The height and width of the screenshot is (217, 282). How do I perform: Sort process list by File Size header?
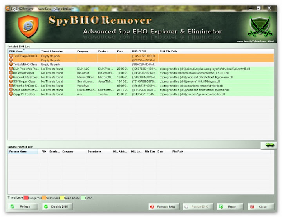[150, 152]
